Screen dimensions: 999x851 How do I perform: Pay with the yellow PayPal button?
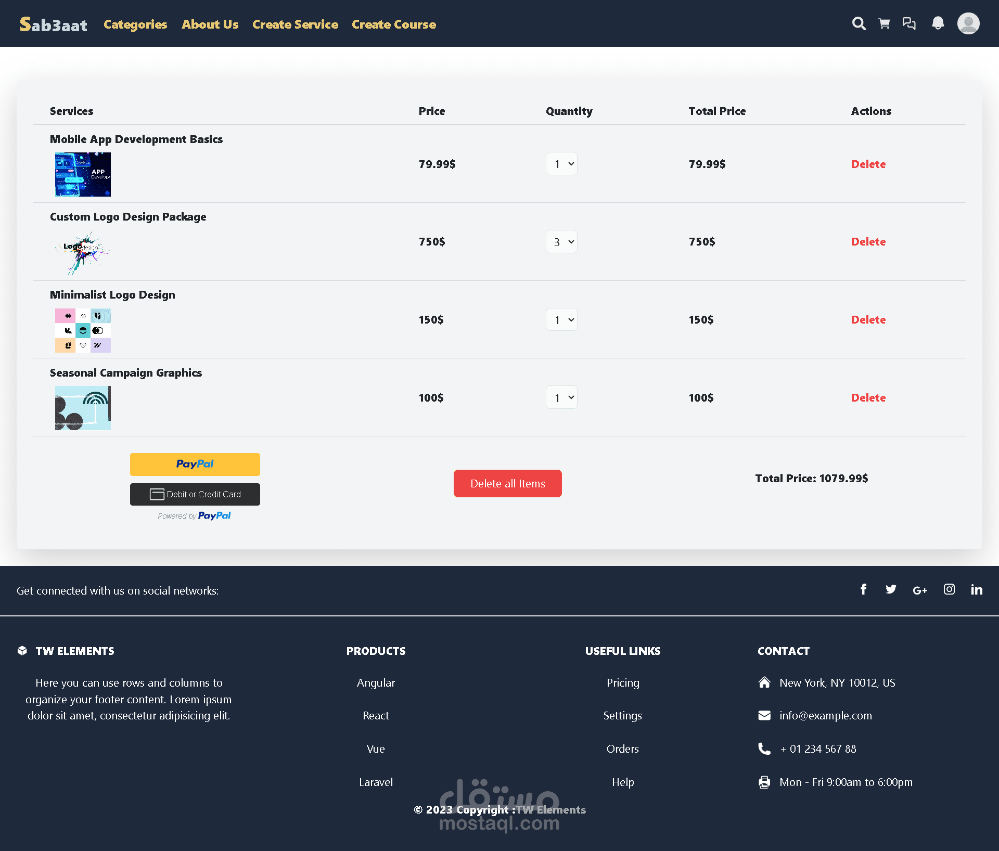(195, 464)
